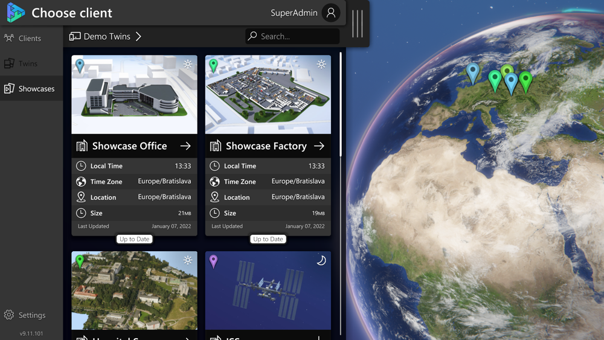This screenshot has width=604, height=340.
Task: Click the sun icon on the campus card
Action: pos(188,260)
